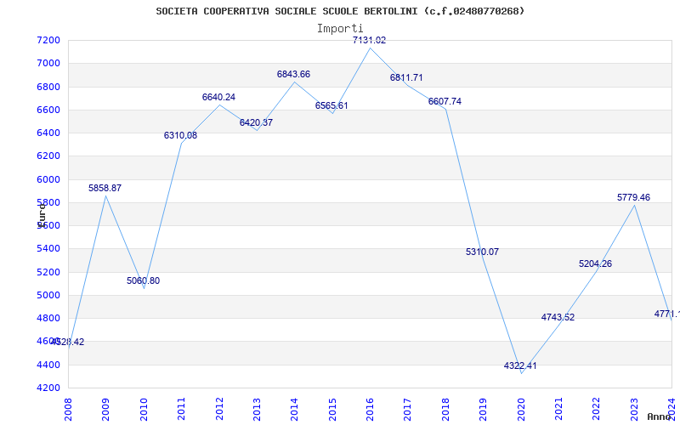This screenshot has width=680, height=425.
Task: Select the 4322.41 minimum value label
Action: pyautogui.click(x=520, y=365)
